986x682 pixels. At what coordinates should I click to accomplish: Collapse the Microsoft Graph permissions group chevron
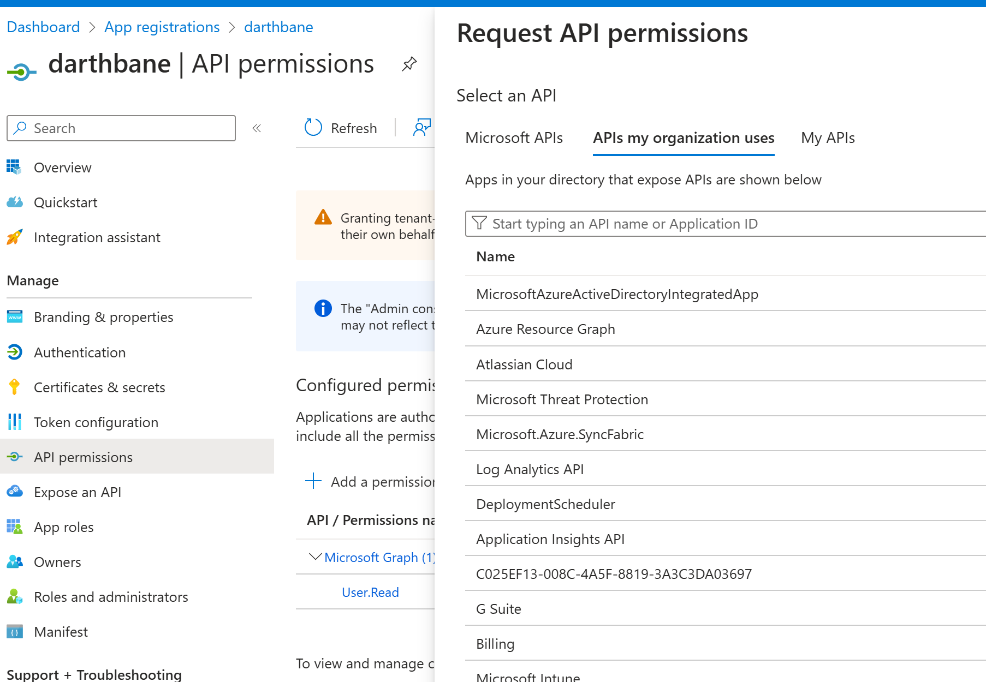[x=315, y=557]
